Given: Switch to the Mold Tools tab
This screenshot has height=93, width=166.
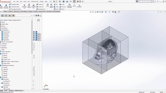Looking at the screenshot, I should pos(17,11).
